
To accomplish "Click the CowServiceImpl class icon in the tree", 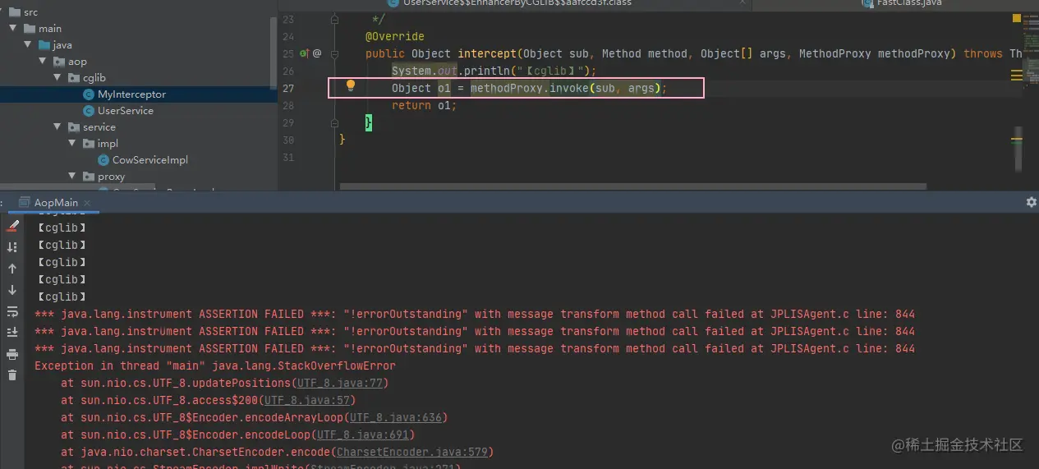I will click(x=103, y=160).
